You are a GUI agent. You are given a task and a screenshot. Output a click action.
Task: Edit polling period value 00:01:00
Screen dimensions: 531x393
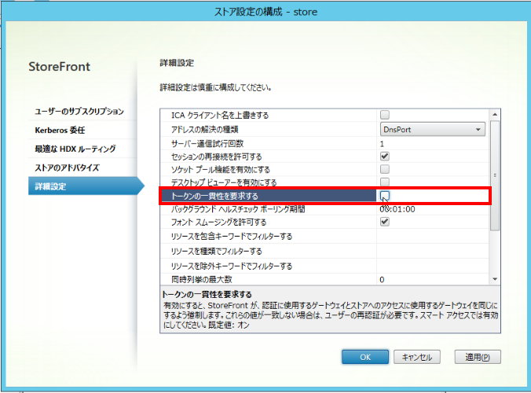click(x=433, y=209)
